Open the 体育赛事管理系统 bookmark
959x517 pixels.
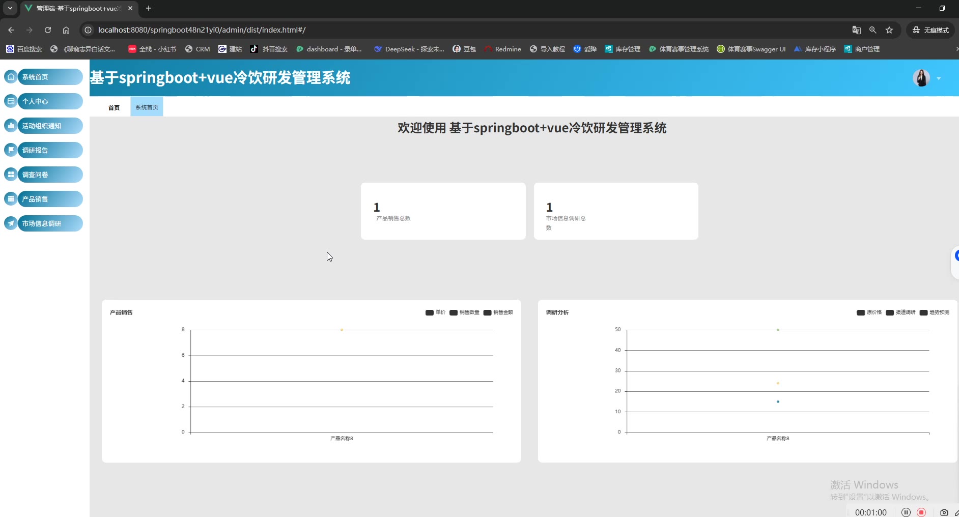[x=679, y=49]
